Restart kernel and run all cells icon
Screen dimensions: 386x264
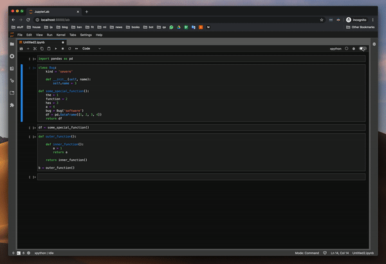tap(77, 49)
